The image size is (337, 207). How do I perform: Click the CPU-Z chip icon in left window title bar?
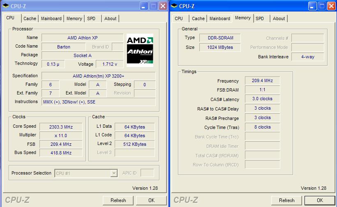tap(6, 6)
